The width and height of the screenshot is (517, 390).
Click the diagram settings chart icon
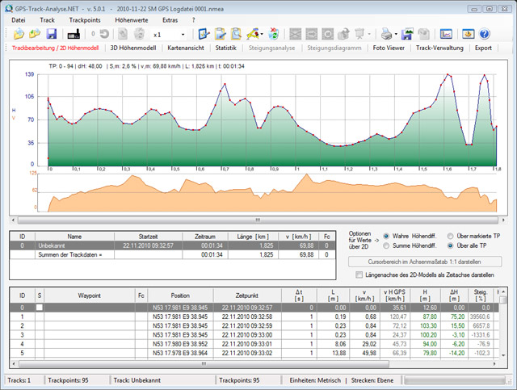point(446,34)
